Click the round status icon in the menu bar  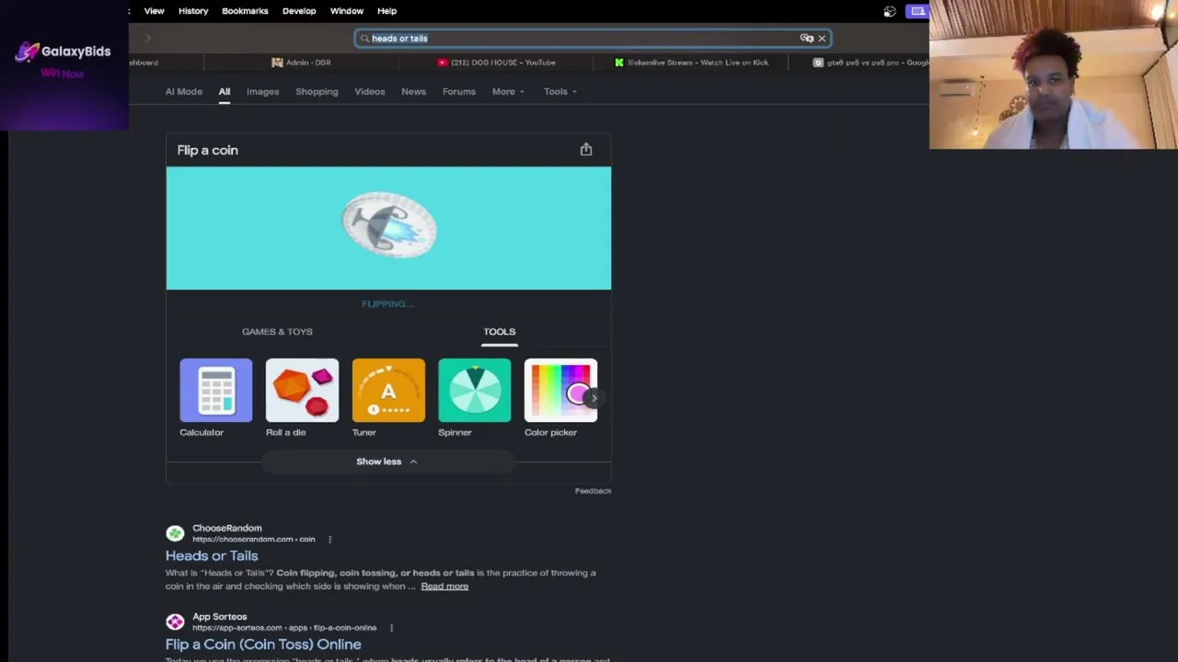[890, 11]
